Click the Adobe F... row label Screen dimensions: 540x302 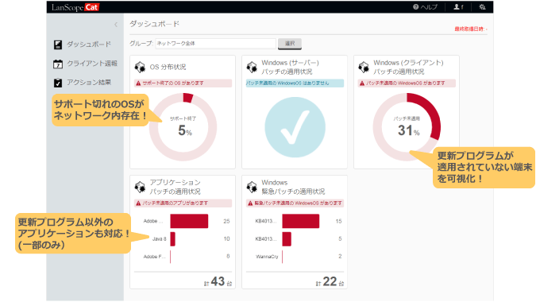154,257
